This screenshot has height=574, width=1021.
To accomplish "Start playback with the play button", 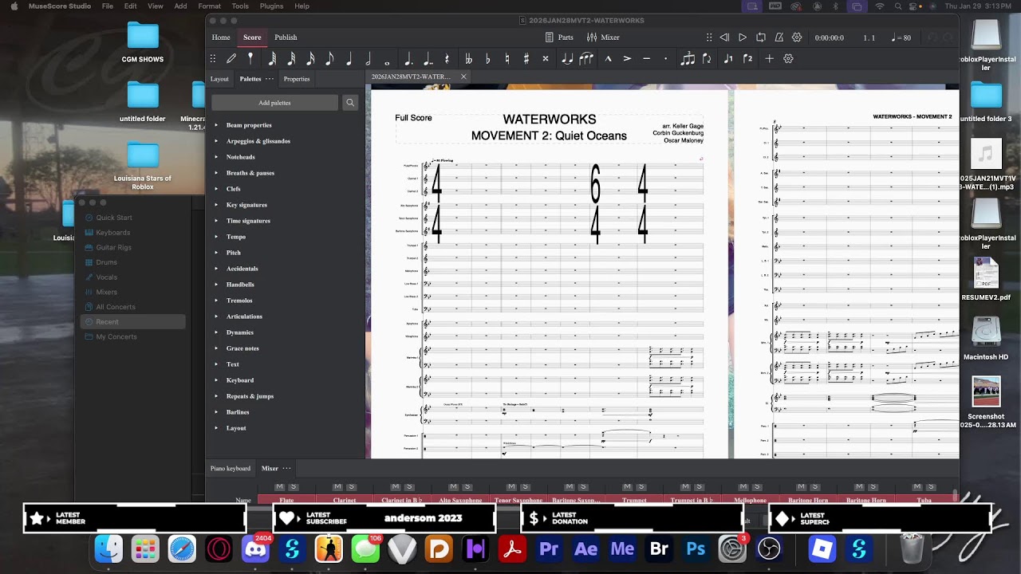I will pyautogui.click(x=743, y=37).
